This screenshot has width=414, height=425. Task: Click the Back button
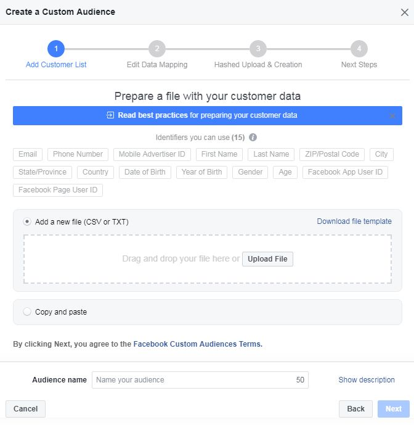pos(355,409)
